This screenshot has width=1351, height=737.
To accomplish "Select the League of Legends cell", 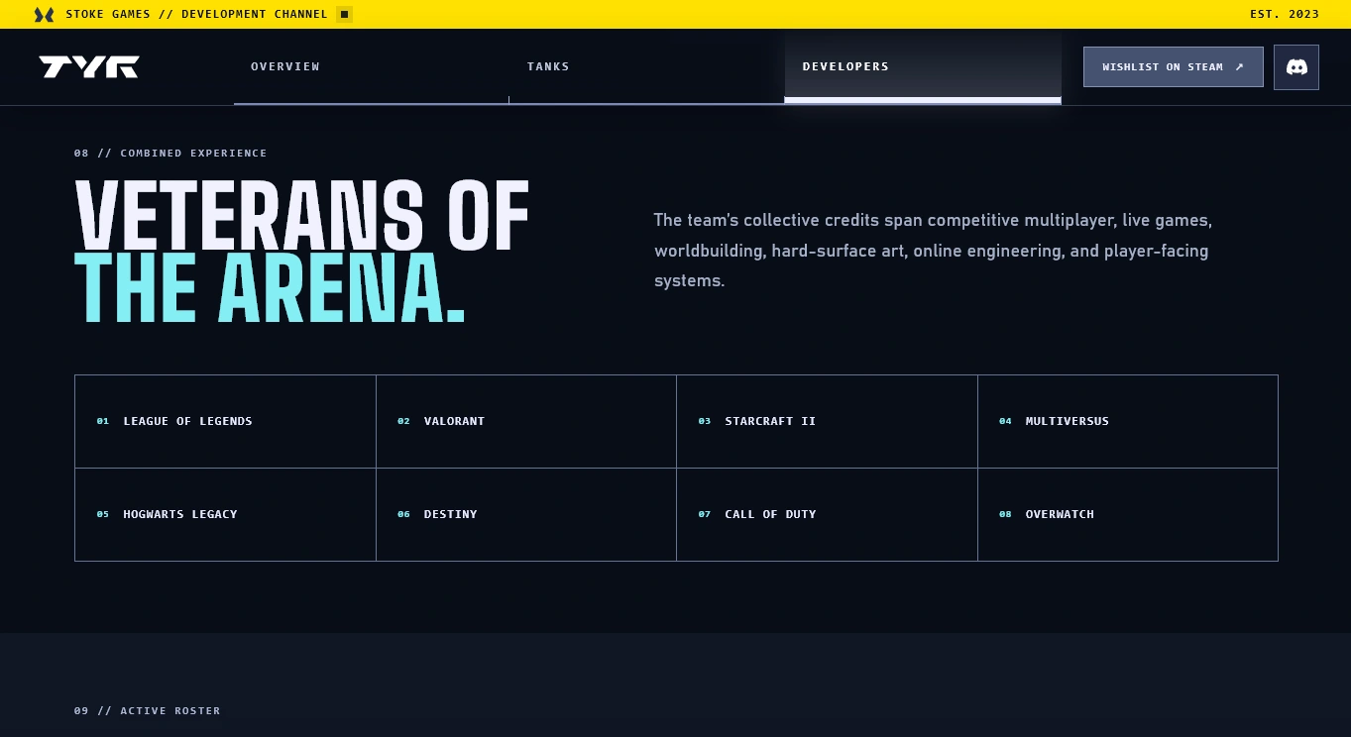I will pos(225,421).
